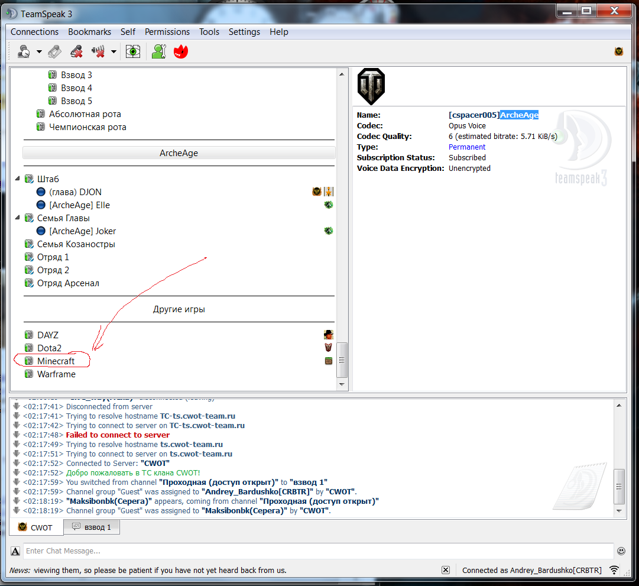Click the highlighted ArcheAge channel name

(519, 115)
